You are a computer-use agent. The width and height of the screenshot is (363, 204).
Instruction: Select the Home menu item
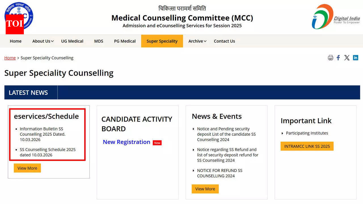[15, 41]
